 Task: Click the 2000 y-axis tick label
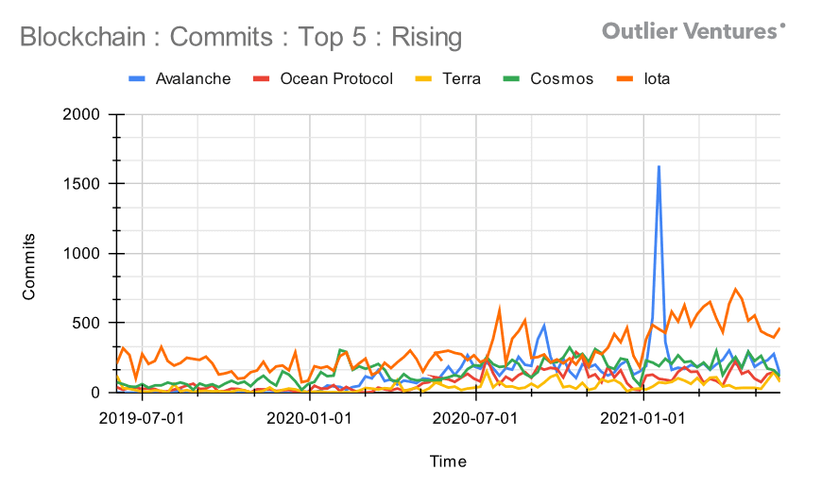pos(81,114)
